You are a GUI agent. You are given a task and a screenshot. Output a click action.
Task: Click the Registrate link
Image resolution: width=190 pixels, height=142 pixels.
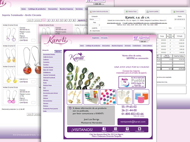click(95, 38)
